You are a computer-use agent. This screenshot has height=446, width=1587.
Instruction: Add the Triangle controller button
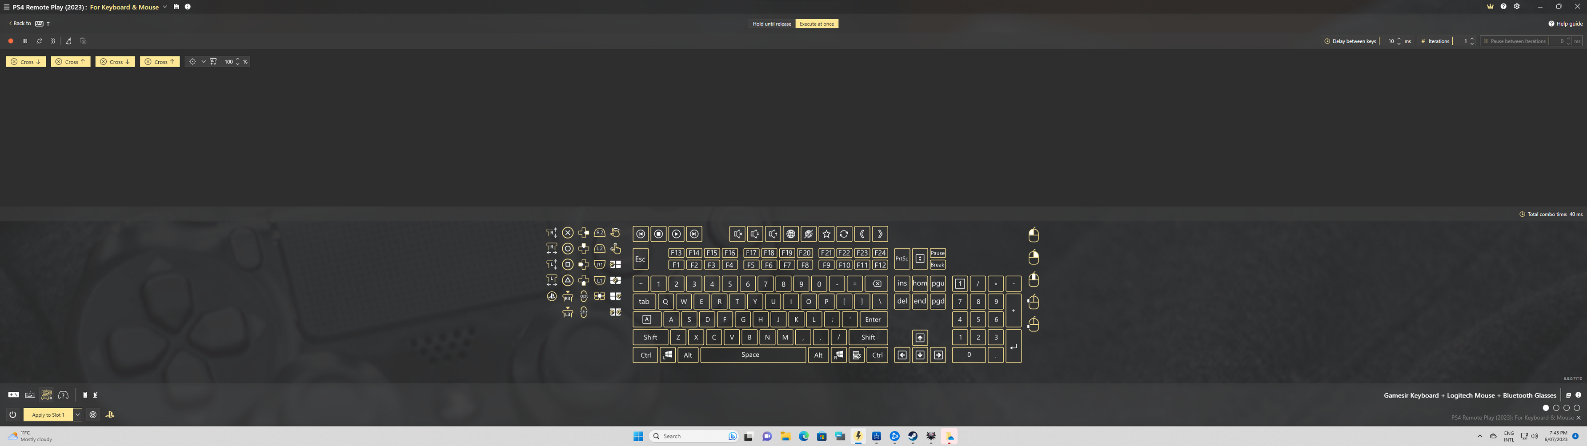(567, 280)
